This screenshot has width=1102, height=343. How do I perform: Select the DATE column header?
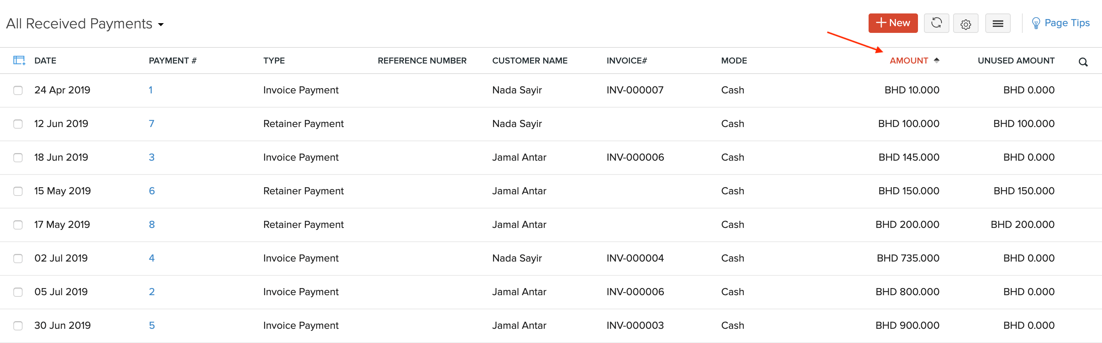coord(45,60)
